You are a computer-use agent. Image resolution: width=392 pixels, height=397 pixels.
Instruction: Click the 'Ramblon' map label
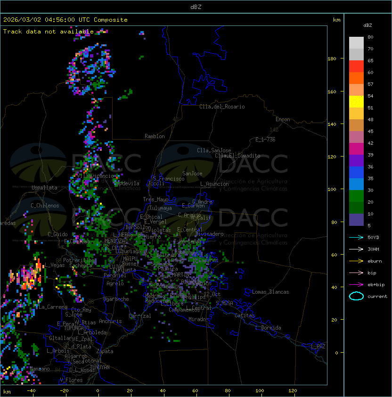tap(155, 136)
